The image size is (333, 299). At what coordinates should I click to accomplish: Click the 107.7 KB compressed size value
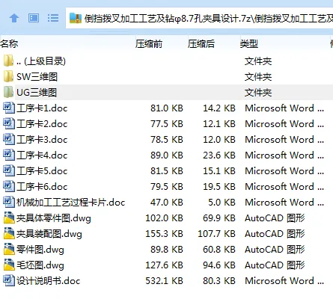(x=217, y=234)
